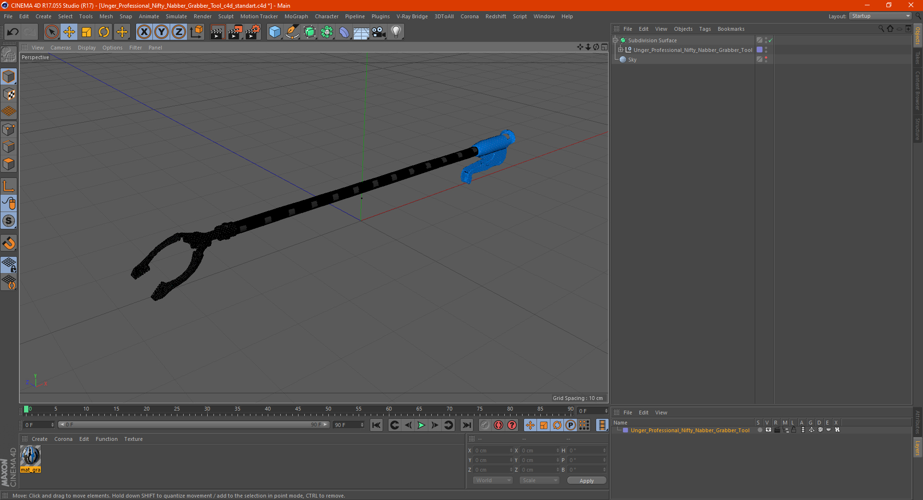Toggle Z axis lock

click(179, 32)
